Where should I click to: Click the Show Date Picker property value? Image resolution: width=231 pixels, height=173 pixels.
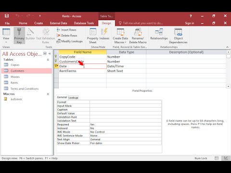[x=126, y=143]
